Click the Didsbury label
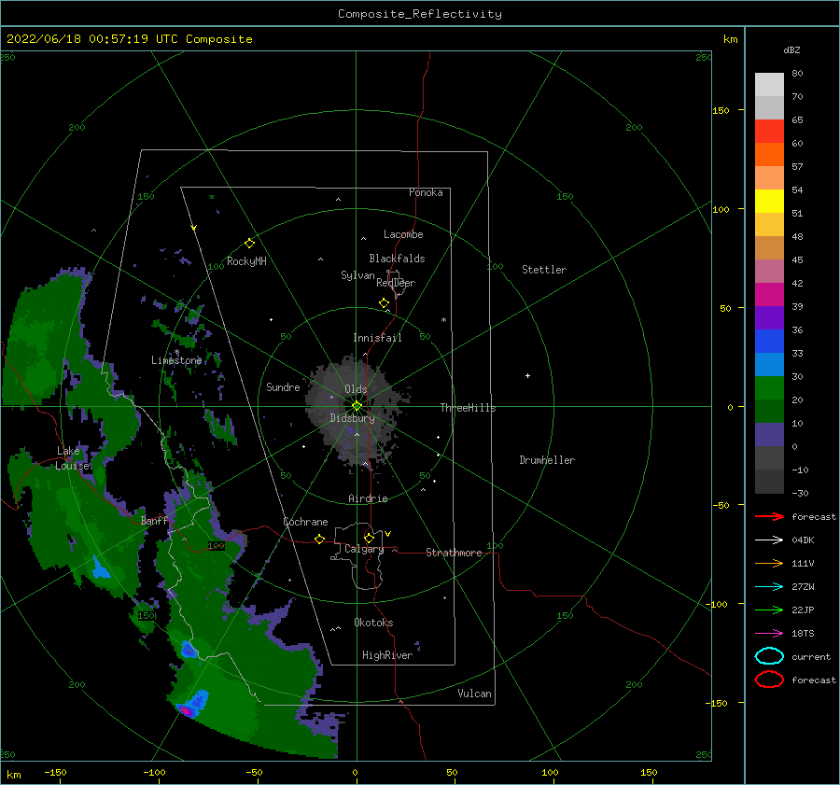 pos(352,418)
